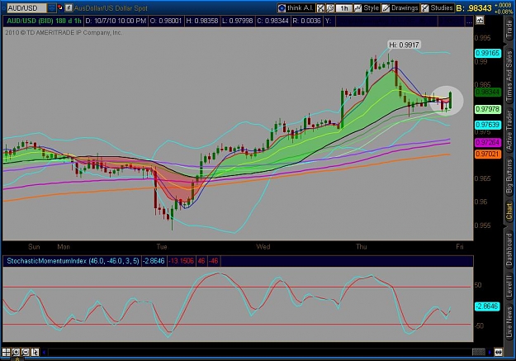The height and width of the screenshot is (361, 516).
Task: Click the -2.8646 cyan indicator axis label
Action: 488,306
